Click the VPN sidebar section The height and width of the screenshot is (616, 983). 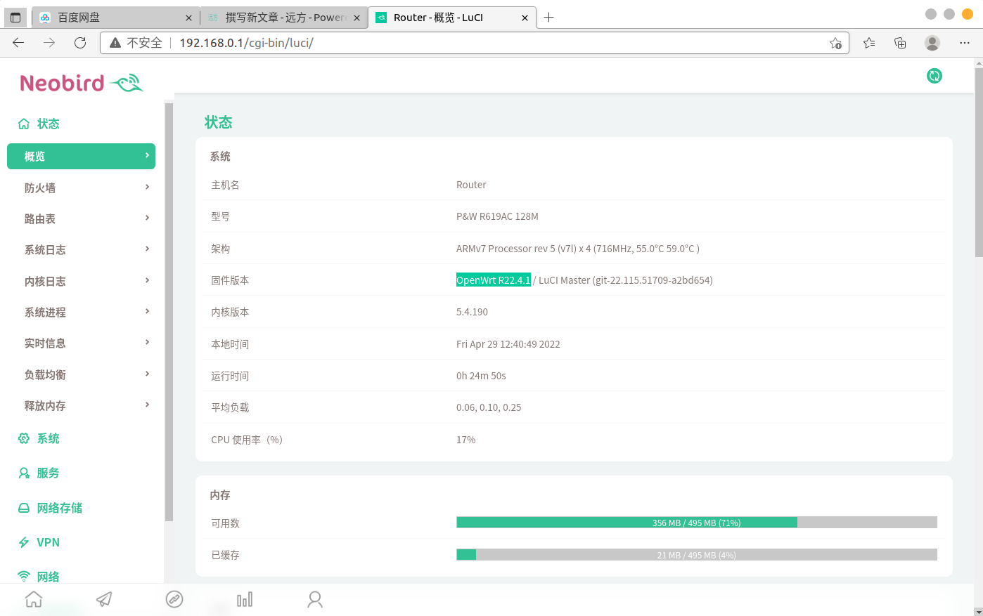[48, 542]
